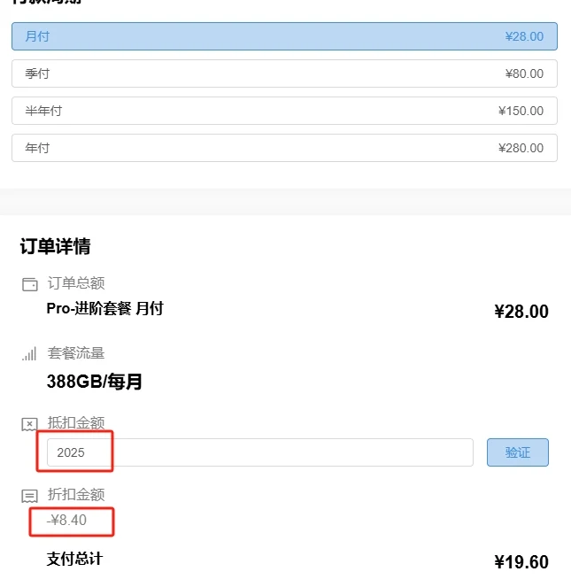Choose the 年付 payment cycle option

point(283,148)
